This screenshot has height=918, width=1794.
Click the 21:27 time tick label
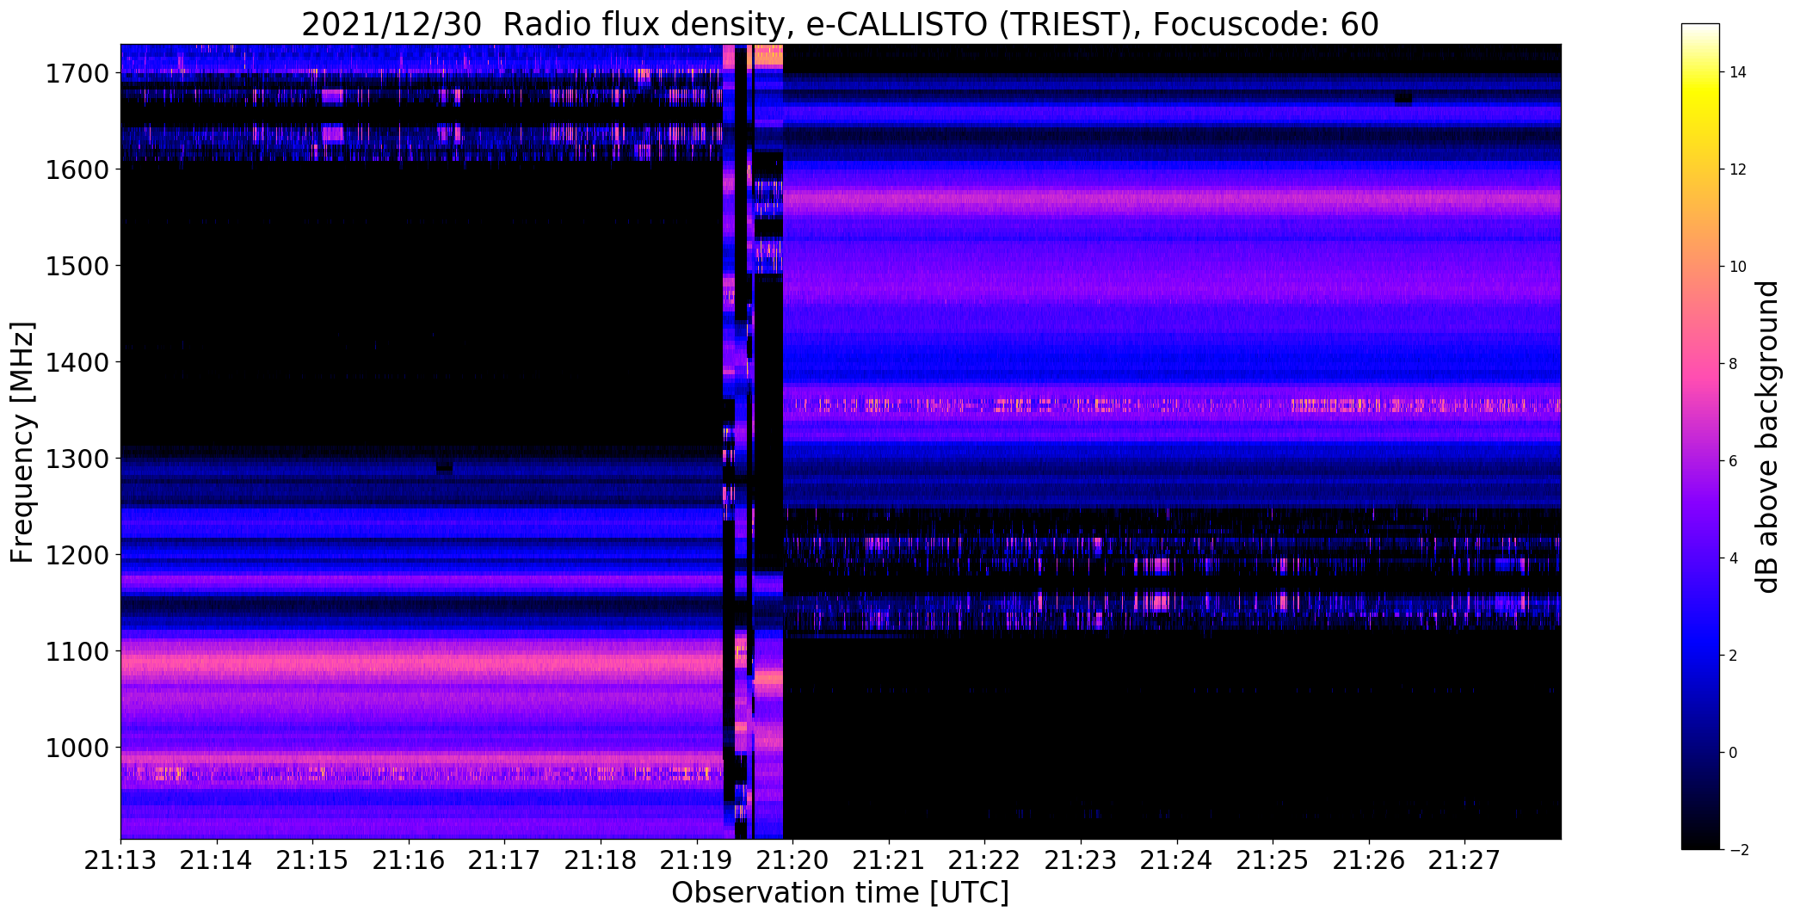click(1464, 860)
